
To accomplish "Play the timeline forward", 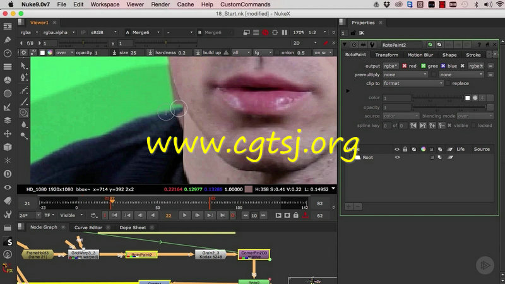I will pyautogui.click(x=184, y=215).
